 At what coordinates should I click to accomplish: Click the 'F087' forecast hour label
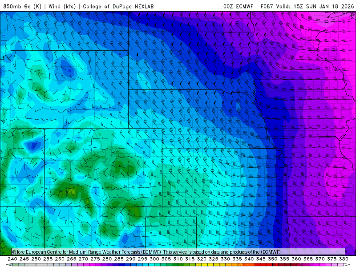267,6
